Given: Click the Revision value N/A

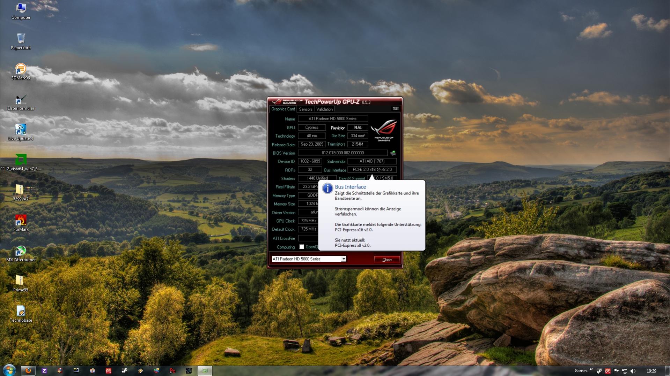Looking at the screenshot, I should [x=358, y=128].
